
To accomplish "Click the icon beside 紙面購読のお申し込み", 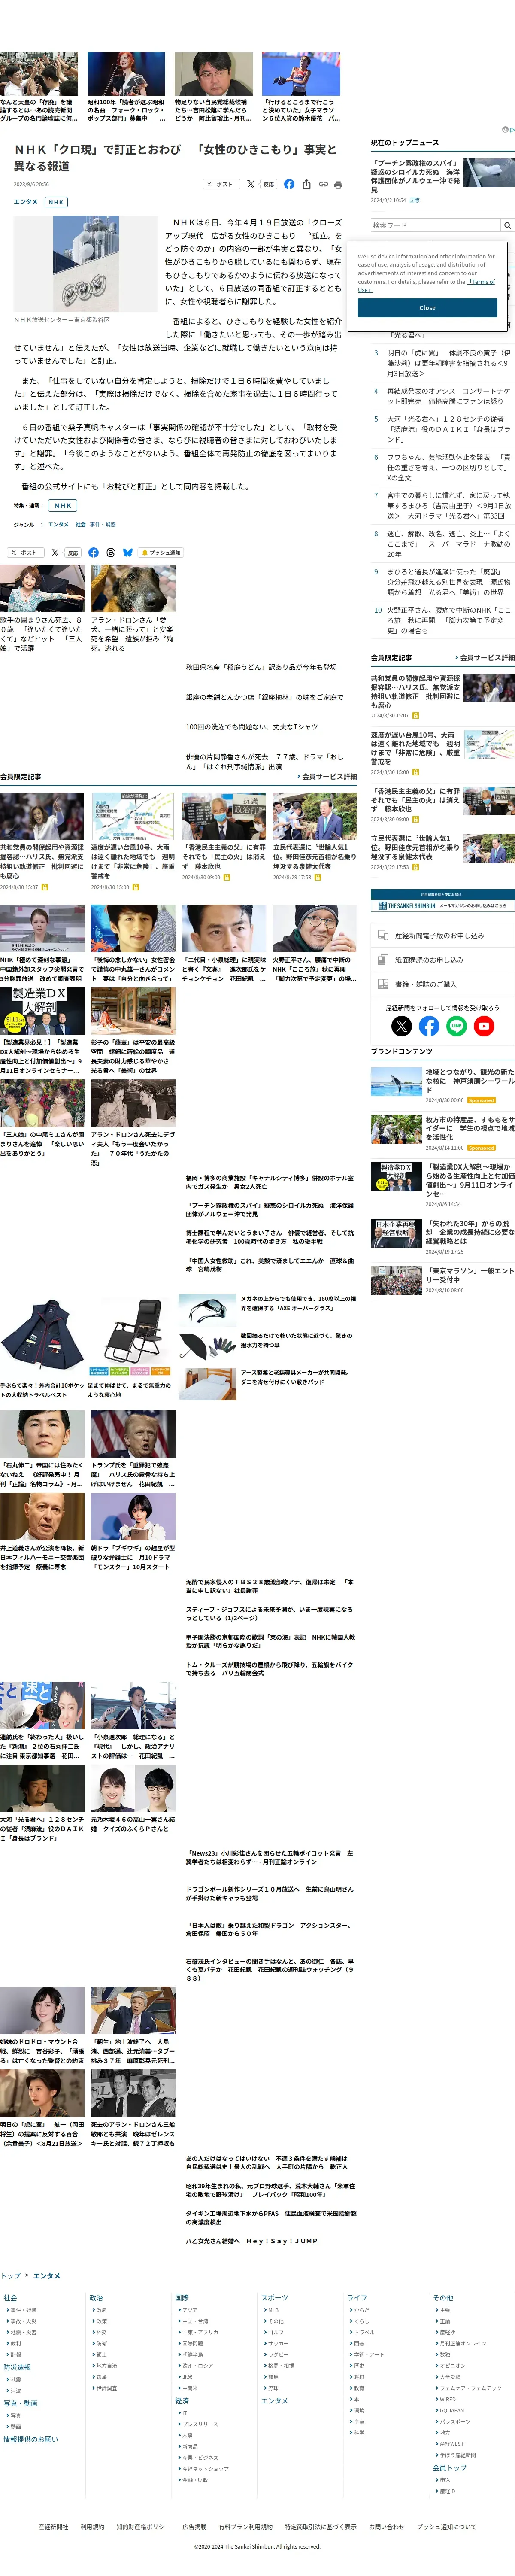I will point(383,960).
